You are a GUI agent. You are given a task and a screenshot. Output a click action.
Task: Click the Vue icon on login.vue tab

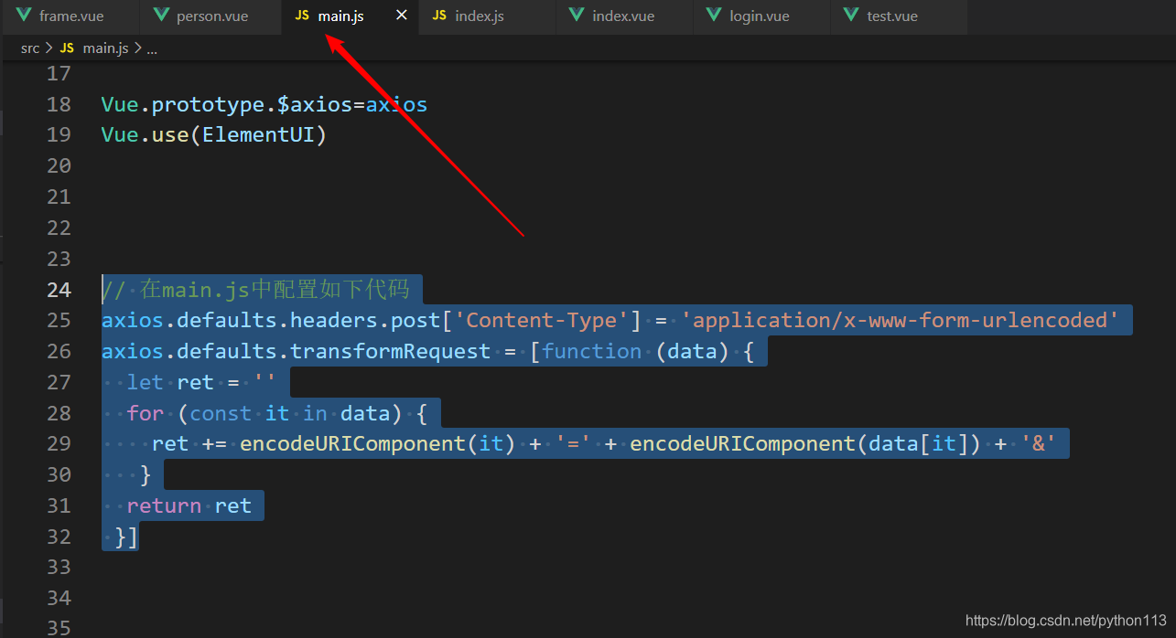point(714,16)
